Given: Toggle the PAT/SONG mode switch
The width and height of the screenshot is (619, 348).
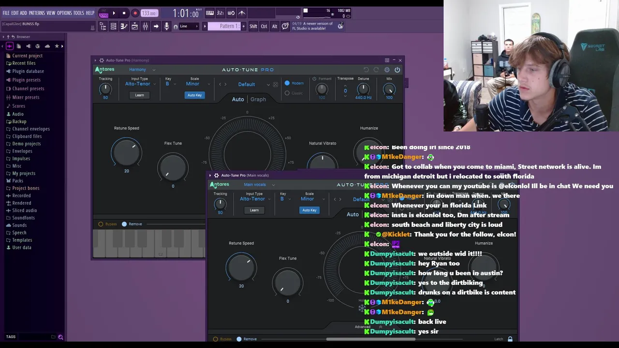Looking at the screenshot, I should click(x=103, y=14).
